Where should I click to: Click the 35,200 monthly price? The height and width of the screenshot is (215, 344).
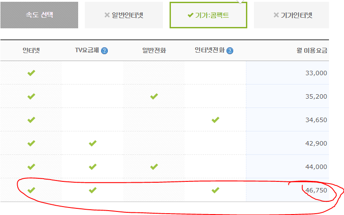[x=316, y=96]
